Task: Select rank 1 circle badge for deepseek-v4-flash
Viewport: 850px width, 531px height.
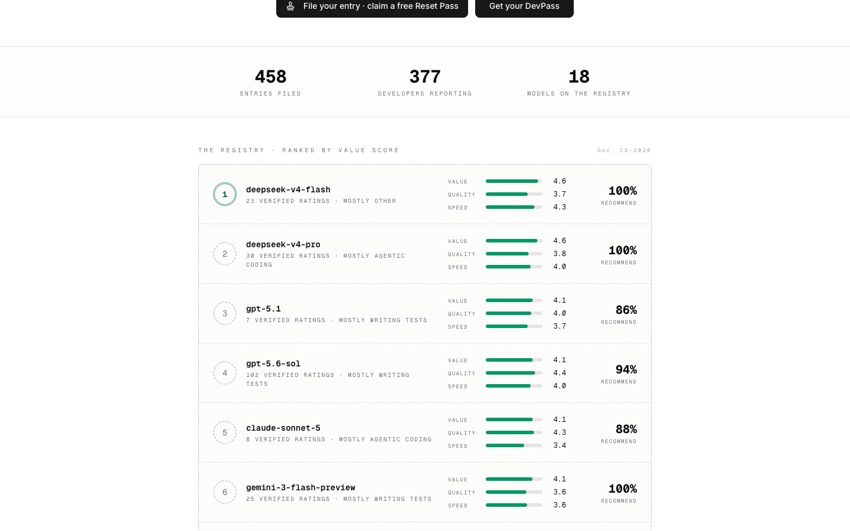Action: pos(225,194)
